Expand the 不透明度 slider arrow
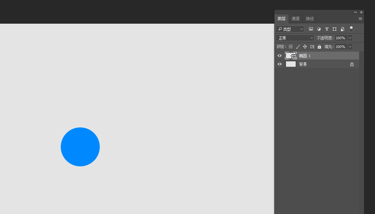Screen dimensions: 375x214 point(350,38)
